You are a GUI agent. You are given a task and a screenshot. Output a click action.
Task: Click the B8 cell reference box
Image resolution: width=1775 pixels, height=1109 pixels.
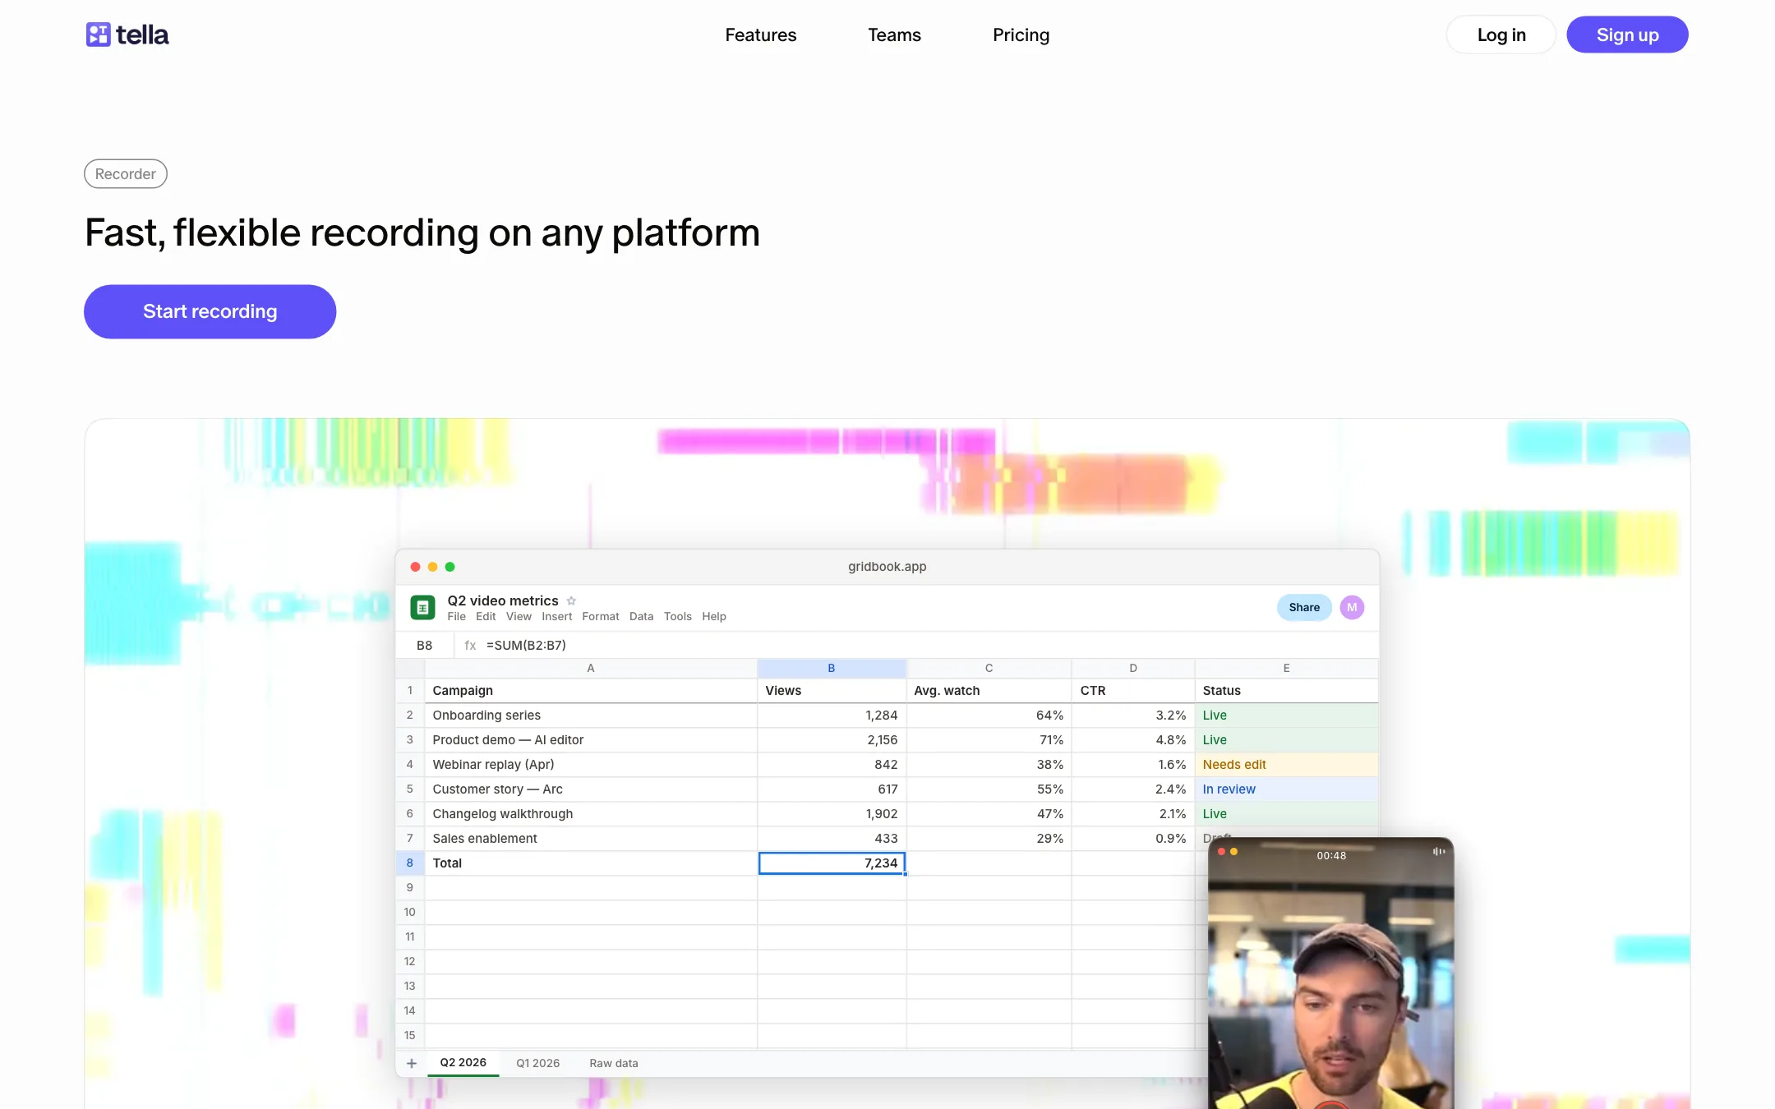pyautogui.click(x=424, y=645)
